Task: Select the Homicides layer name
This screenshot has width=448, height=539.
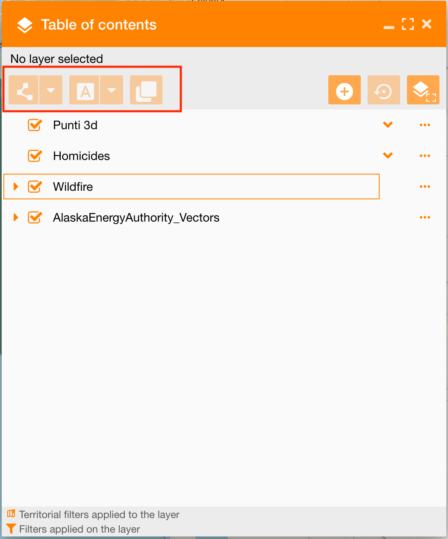Action: [x=81, y=156]
